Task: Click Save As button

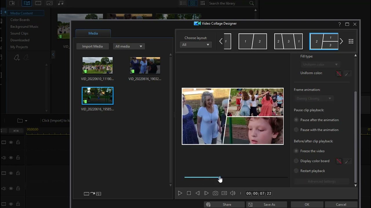Action: (266, 205)
